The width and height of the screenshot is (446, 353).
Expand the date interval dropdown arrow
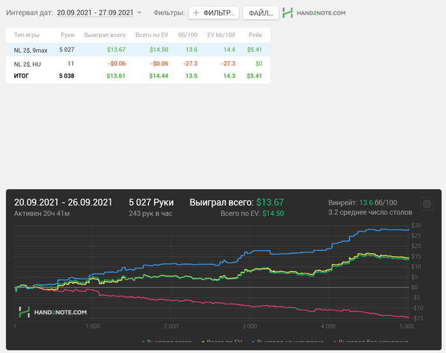point(140,13)
